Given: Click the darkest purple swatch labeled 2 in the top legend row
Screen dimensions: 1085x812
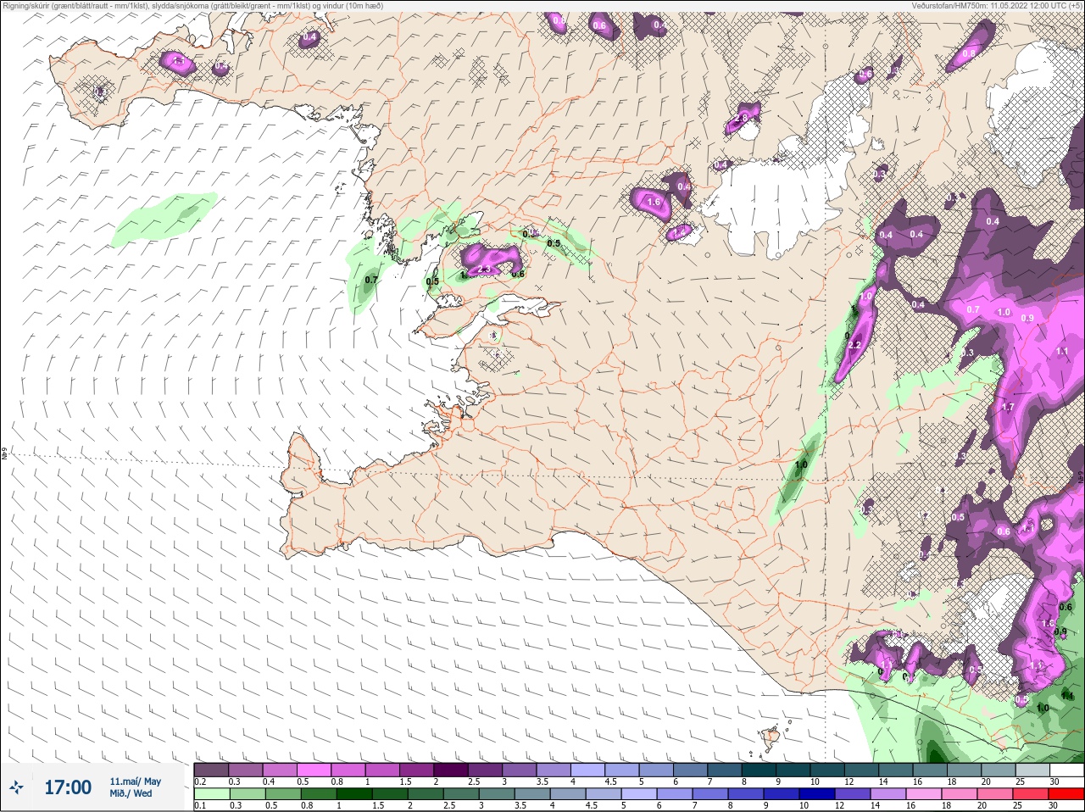Looking at the screenshot, I should coord(451,770).
